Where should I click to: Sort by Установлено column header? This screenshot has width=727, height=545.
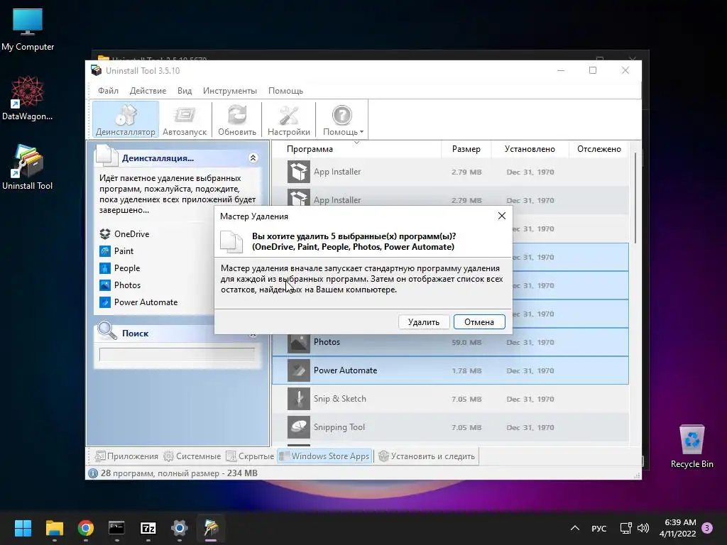click(x=530, y=149)
